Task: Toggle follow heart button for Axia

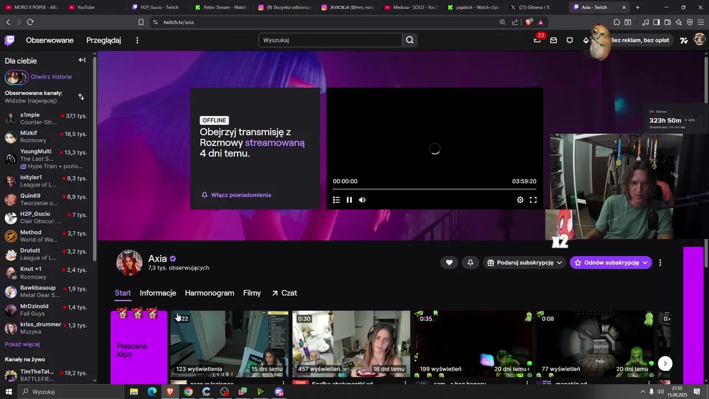Action: 449,263
